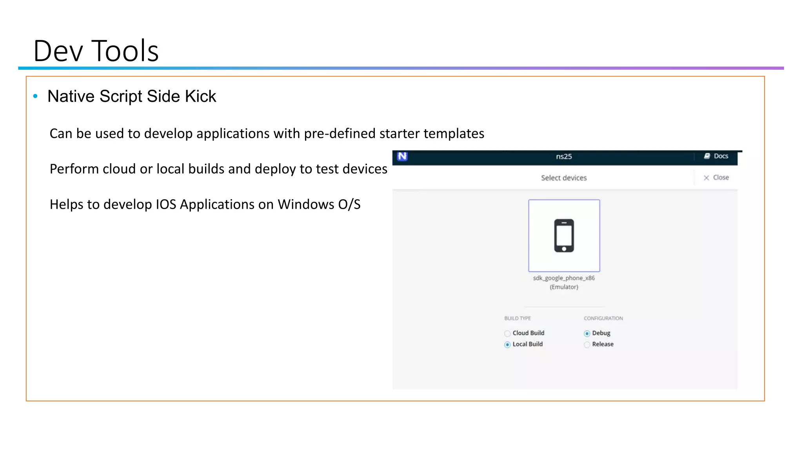Click the text about pre-defined starter templates
The width and height of the screenshot is (803, 451).
tap(267, 133)
